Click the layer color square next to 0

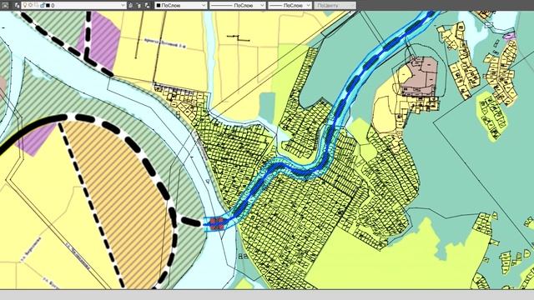pyautogui.click(x=48, y=6)
